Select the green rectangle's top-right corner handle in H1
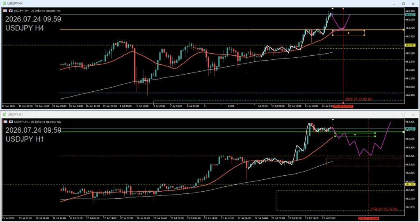The width and height of the screenshot is (420, 222). click(375, 133)
